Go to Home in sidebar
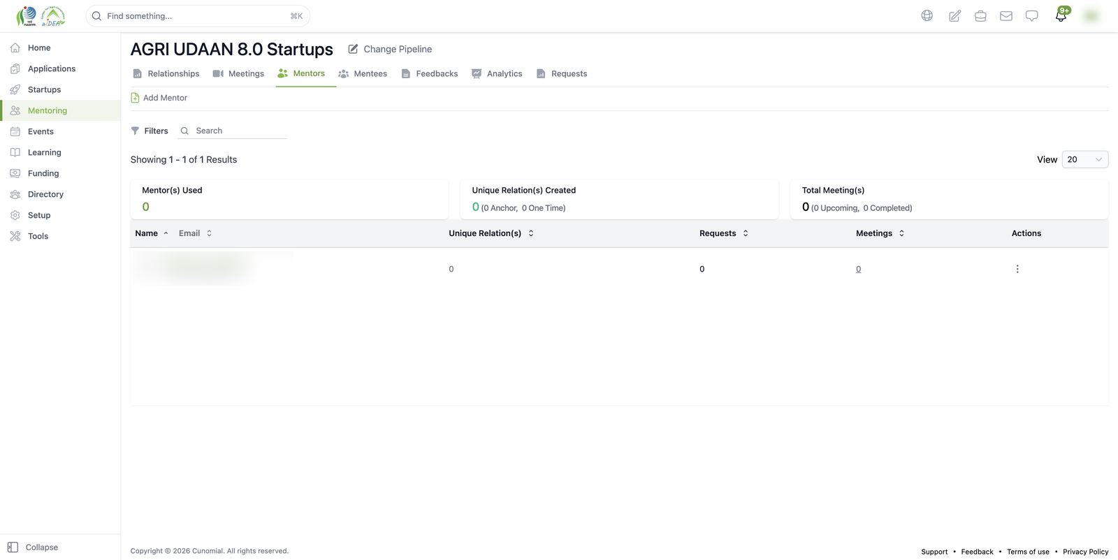 point(60,47)
